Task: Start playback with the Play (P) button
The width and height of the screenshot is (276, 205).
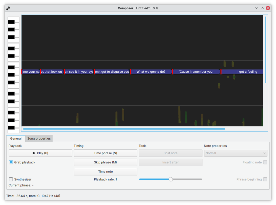Action: [x=40, y=153]
